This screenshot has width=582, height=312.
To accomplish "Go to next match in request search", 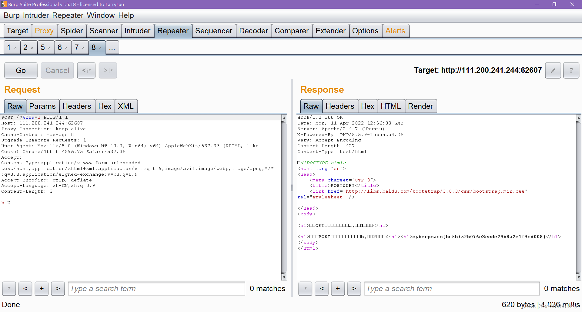I will click(58, 288).
